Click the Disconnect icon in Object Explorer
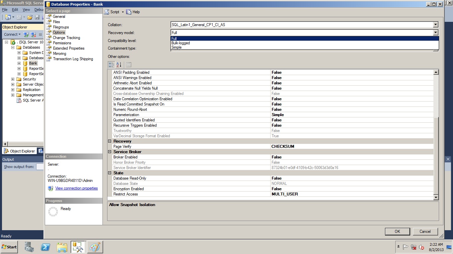 33,34
